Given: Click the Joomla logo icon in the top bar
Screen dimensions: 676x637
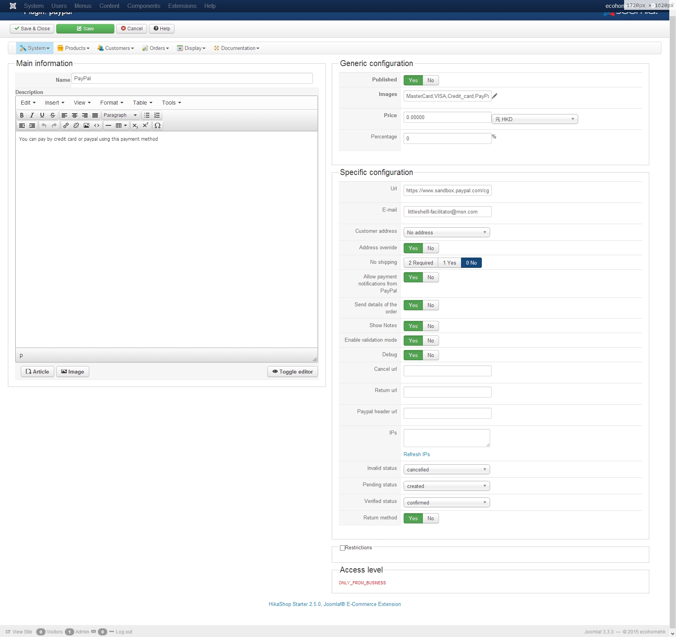Looking at the screenshot, I should pyautogui.click(x=13, y=6).
